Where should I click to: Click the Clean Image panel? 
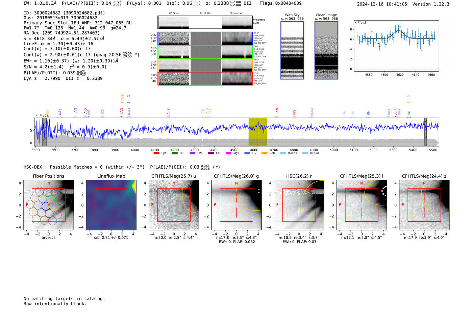tap(326, 50)
